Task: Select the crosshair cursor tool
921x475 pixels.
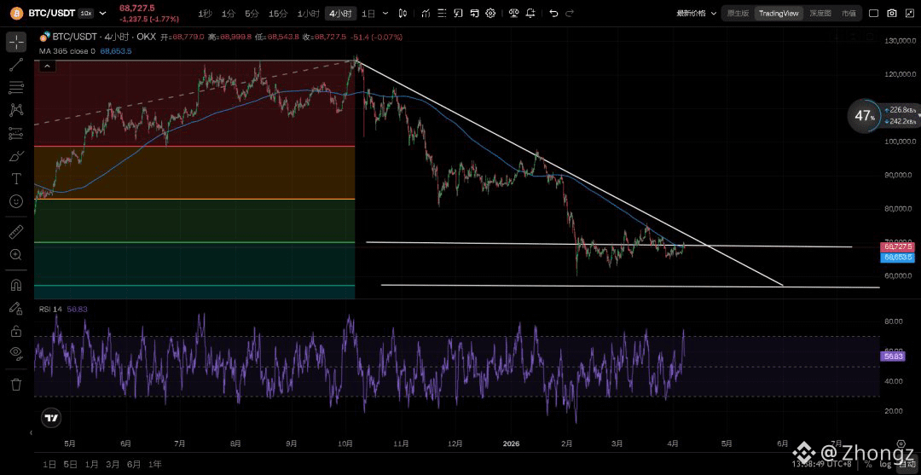Action: 16,42
